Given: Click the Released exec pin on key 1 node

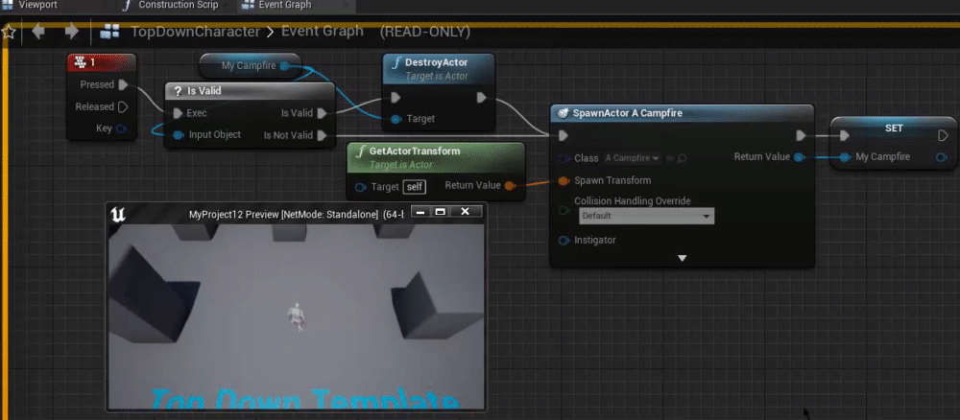Looking at the screenshot, I should (x=123, y=106).
